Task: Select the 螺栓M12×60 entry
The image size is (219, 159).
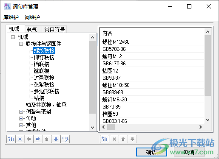Action: (152, 42)
